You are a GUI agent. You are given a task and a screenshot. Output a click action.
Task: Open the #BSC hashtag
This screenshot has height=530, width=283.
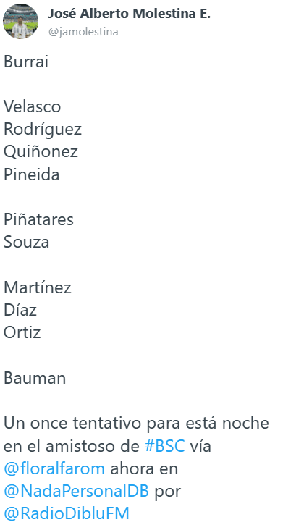(x=165, y=446)
